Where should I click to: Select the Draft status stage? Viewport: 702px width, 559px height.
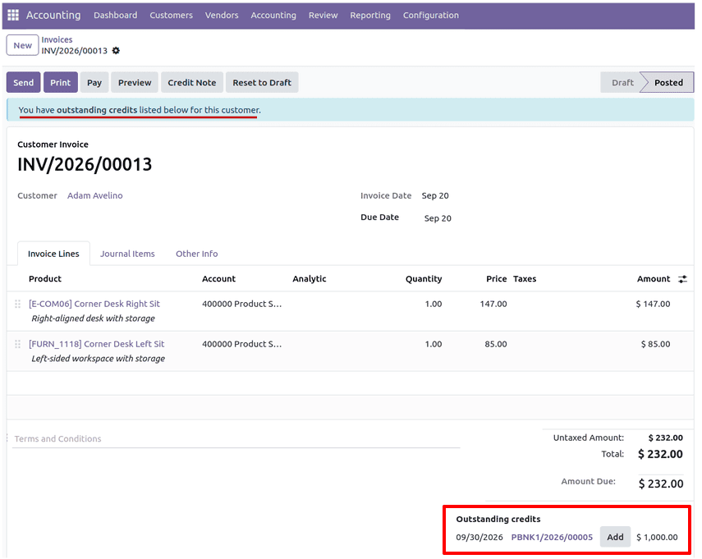pyautogui.click(x=622, y=82)
